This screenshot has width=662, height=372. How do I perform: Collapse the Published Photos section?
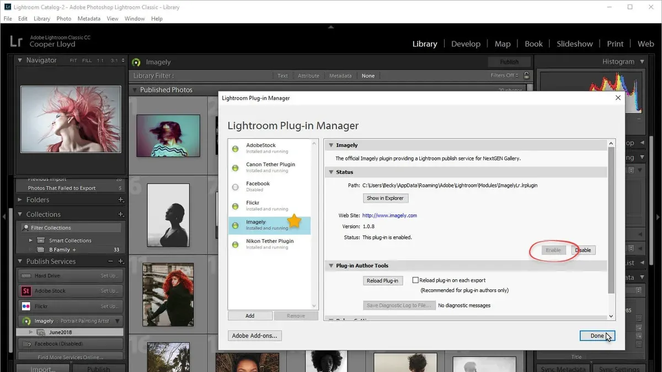pyautogui.click(x=134, y=90)
